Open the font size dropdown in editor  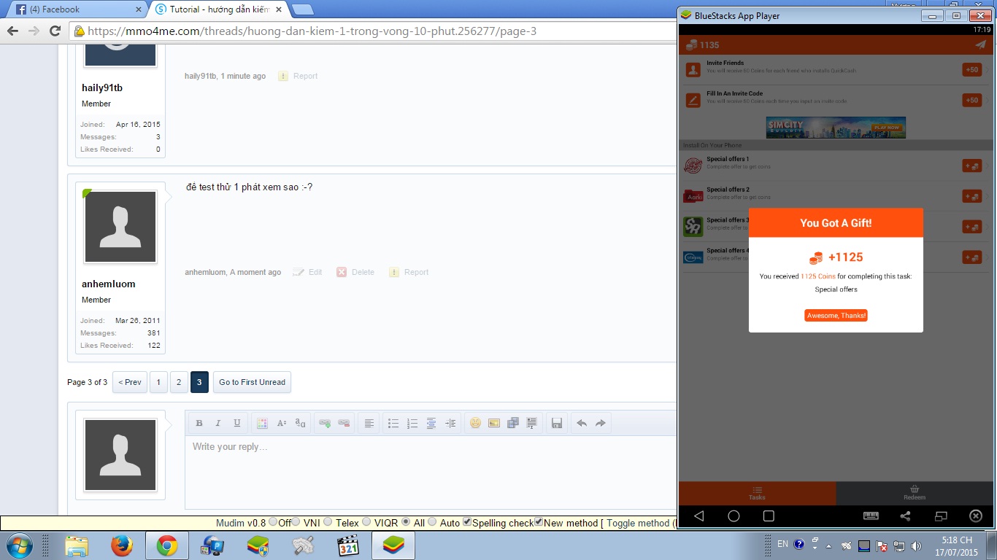click(281, 424)
